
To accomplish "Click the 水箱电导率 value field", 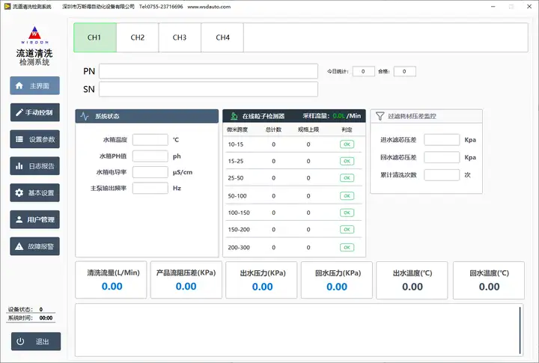I will click(150, 172).
